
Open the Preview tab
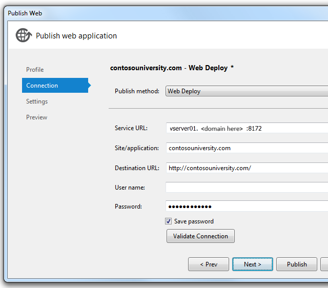37,117
